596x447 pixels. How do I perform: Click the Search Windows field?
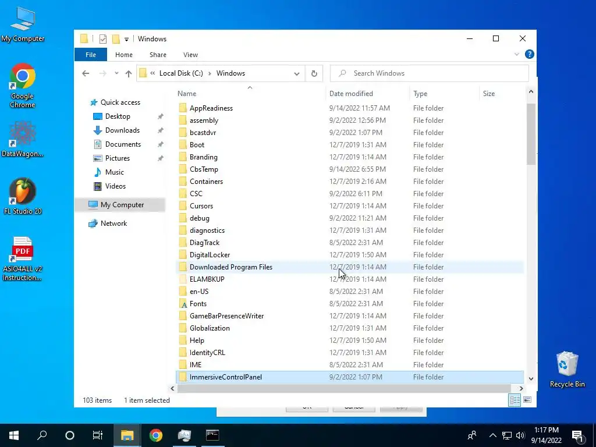click(x=429, y=73)
